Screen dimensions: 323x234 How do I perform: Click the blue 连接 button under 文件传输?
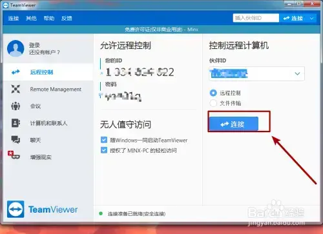[x=234, y=124]
